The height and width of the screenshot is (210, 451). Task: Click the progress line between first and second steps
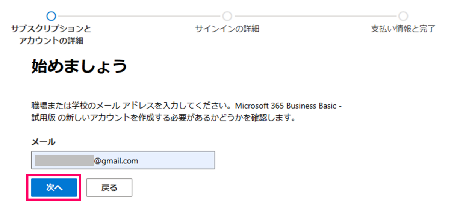tap(139, 16)
